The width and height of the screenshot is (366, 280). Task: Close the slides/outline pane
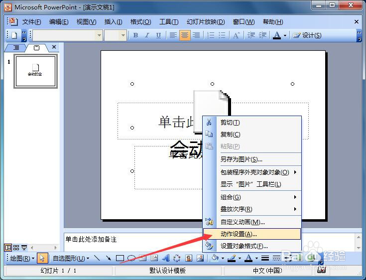(54, 47)
